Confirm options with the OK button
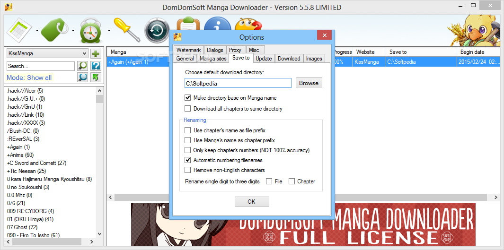 (251, 201)
